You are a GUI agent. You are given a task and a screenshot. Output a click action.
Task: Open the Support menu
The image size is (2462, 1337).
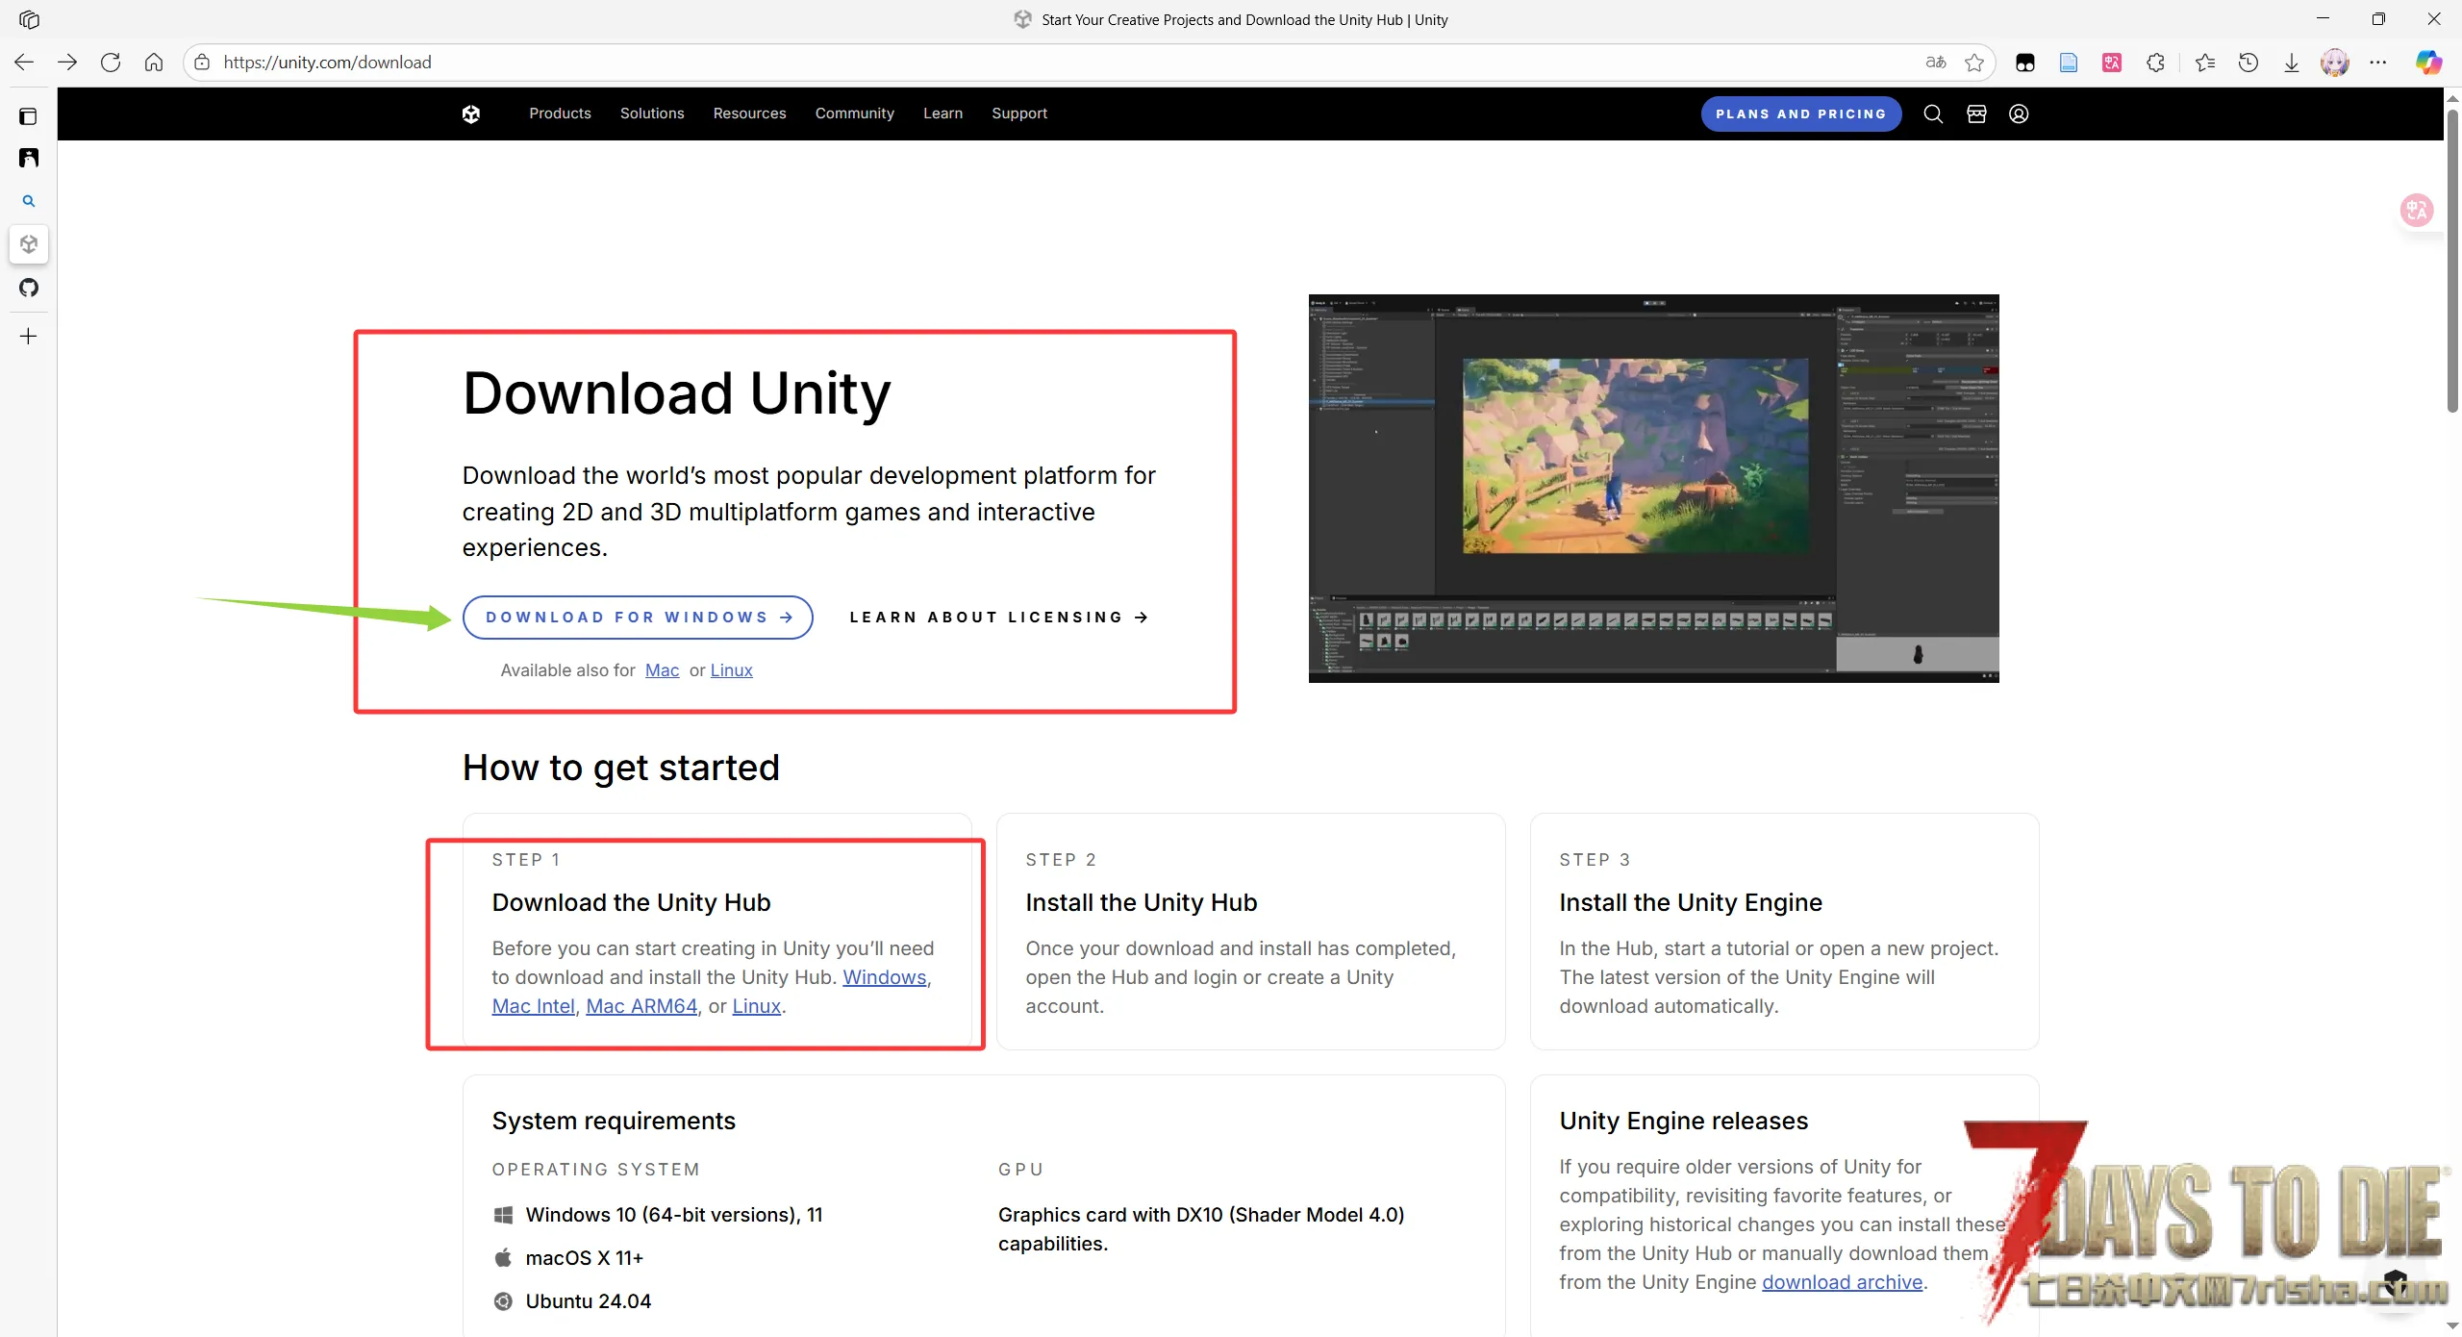(x=1019, y=114)
